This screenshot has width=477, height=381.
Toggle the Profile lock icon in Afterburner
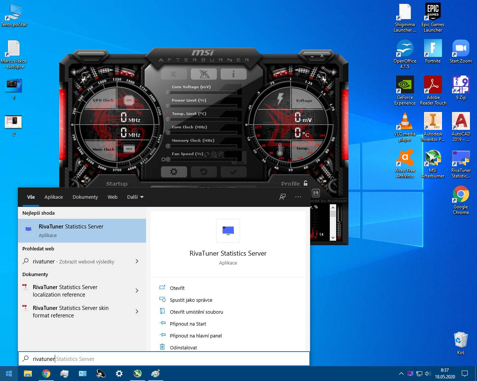click(x=306, y=183)
